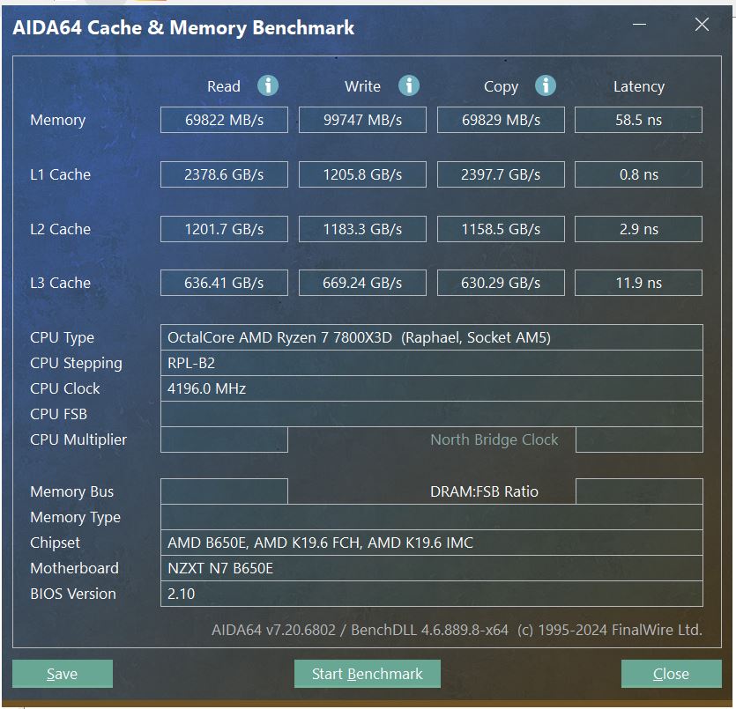Select L1 Cache Copy 2397.7 GB/s

501,174
